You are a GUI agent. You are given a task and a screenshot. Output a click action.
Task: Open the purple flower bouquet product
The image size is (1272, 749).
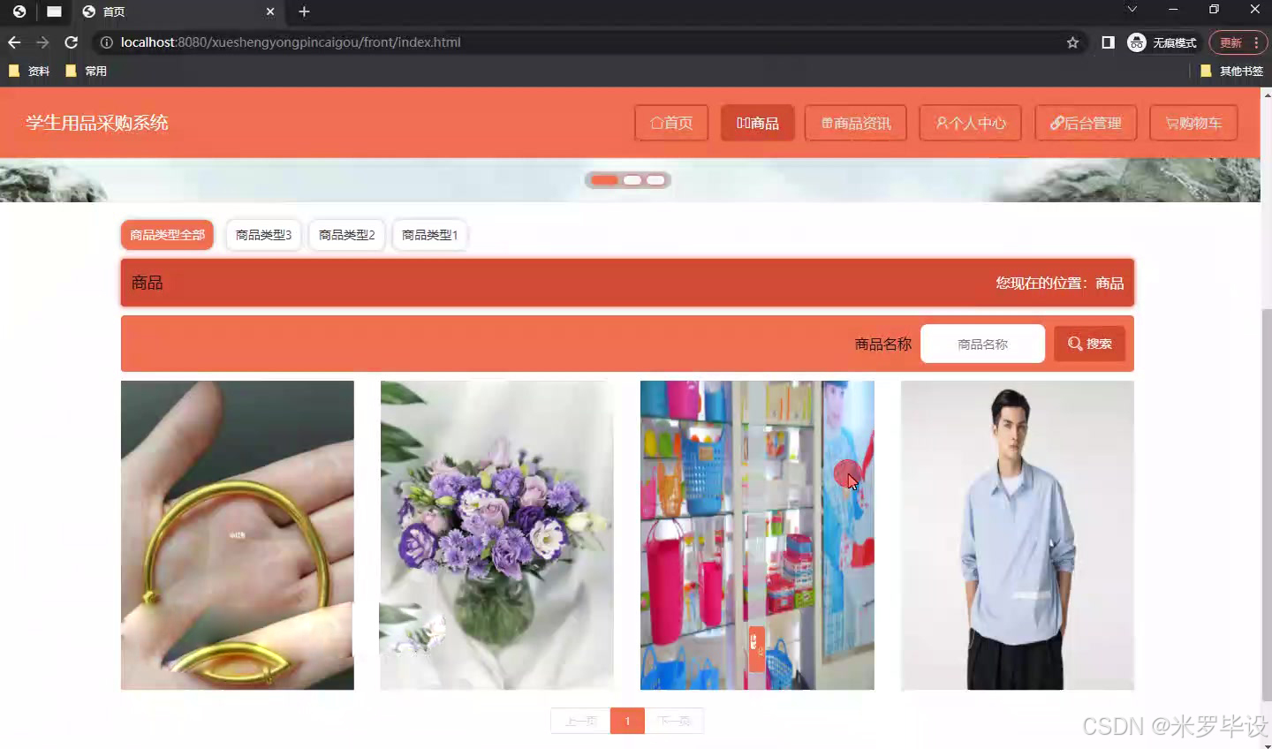pos(496,535)
